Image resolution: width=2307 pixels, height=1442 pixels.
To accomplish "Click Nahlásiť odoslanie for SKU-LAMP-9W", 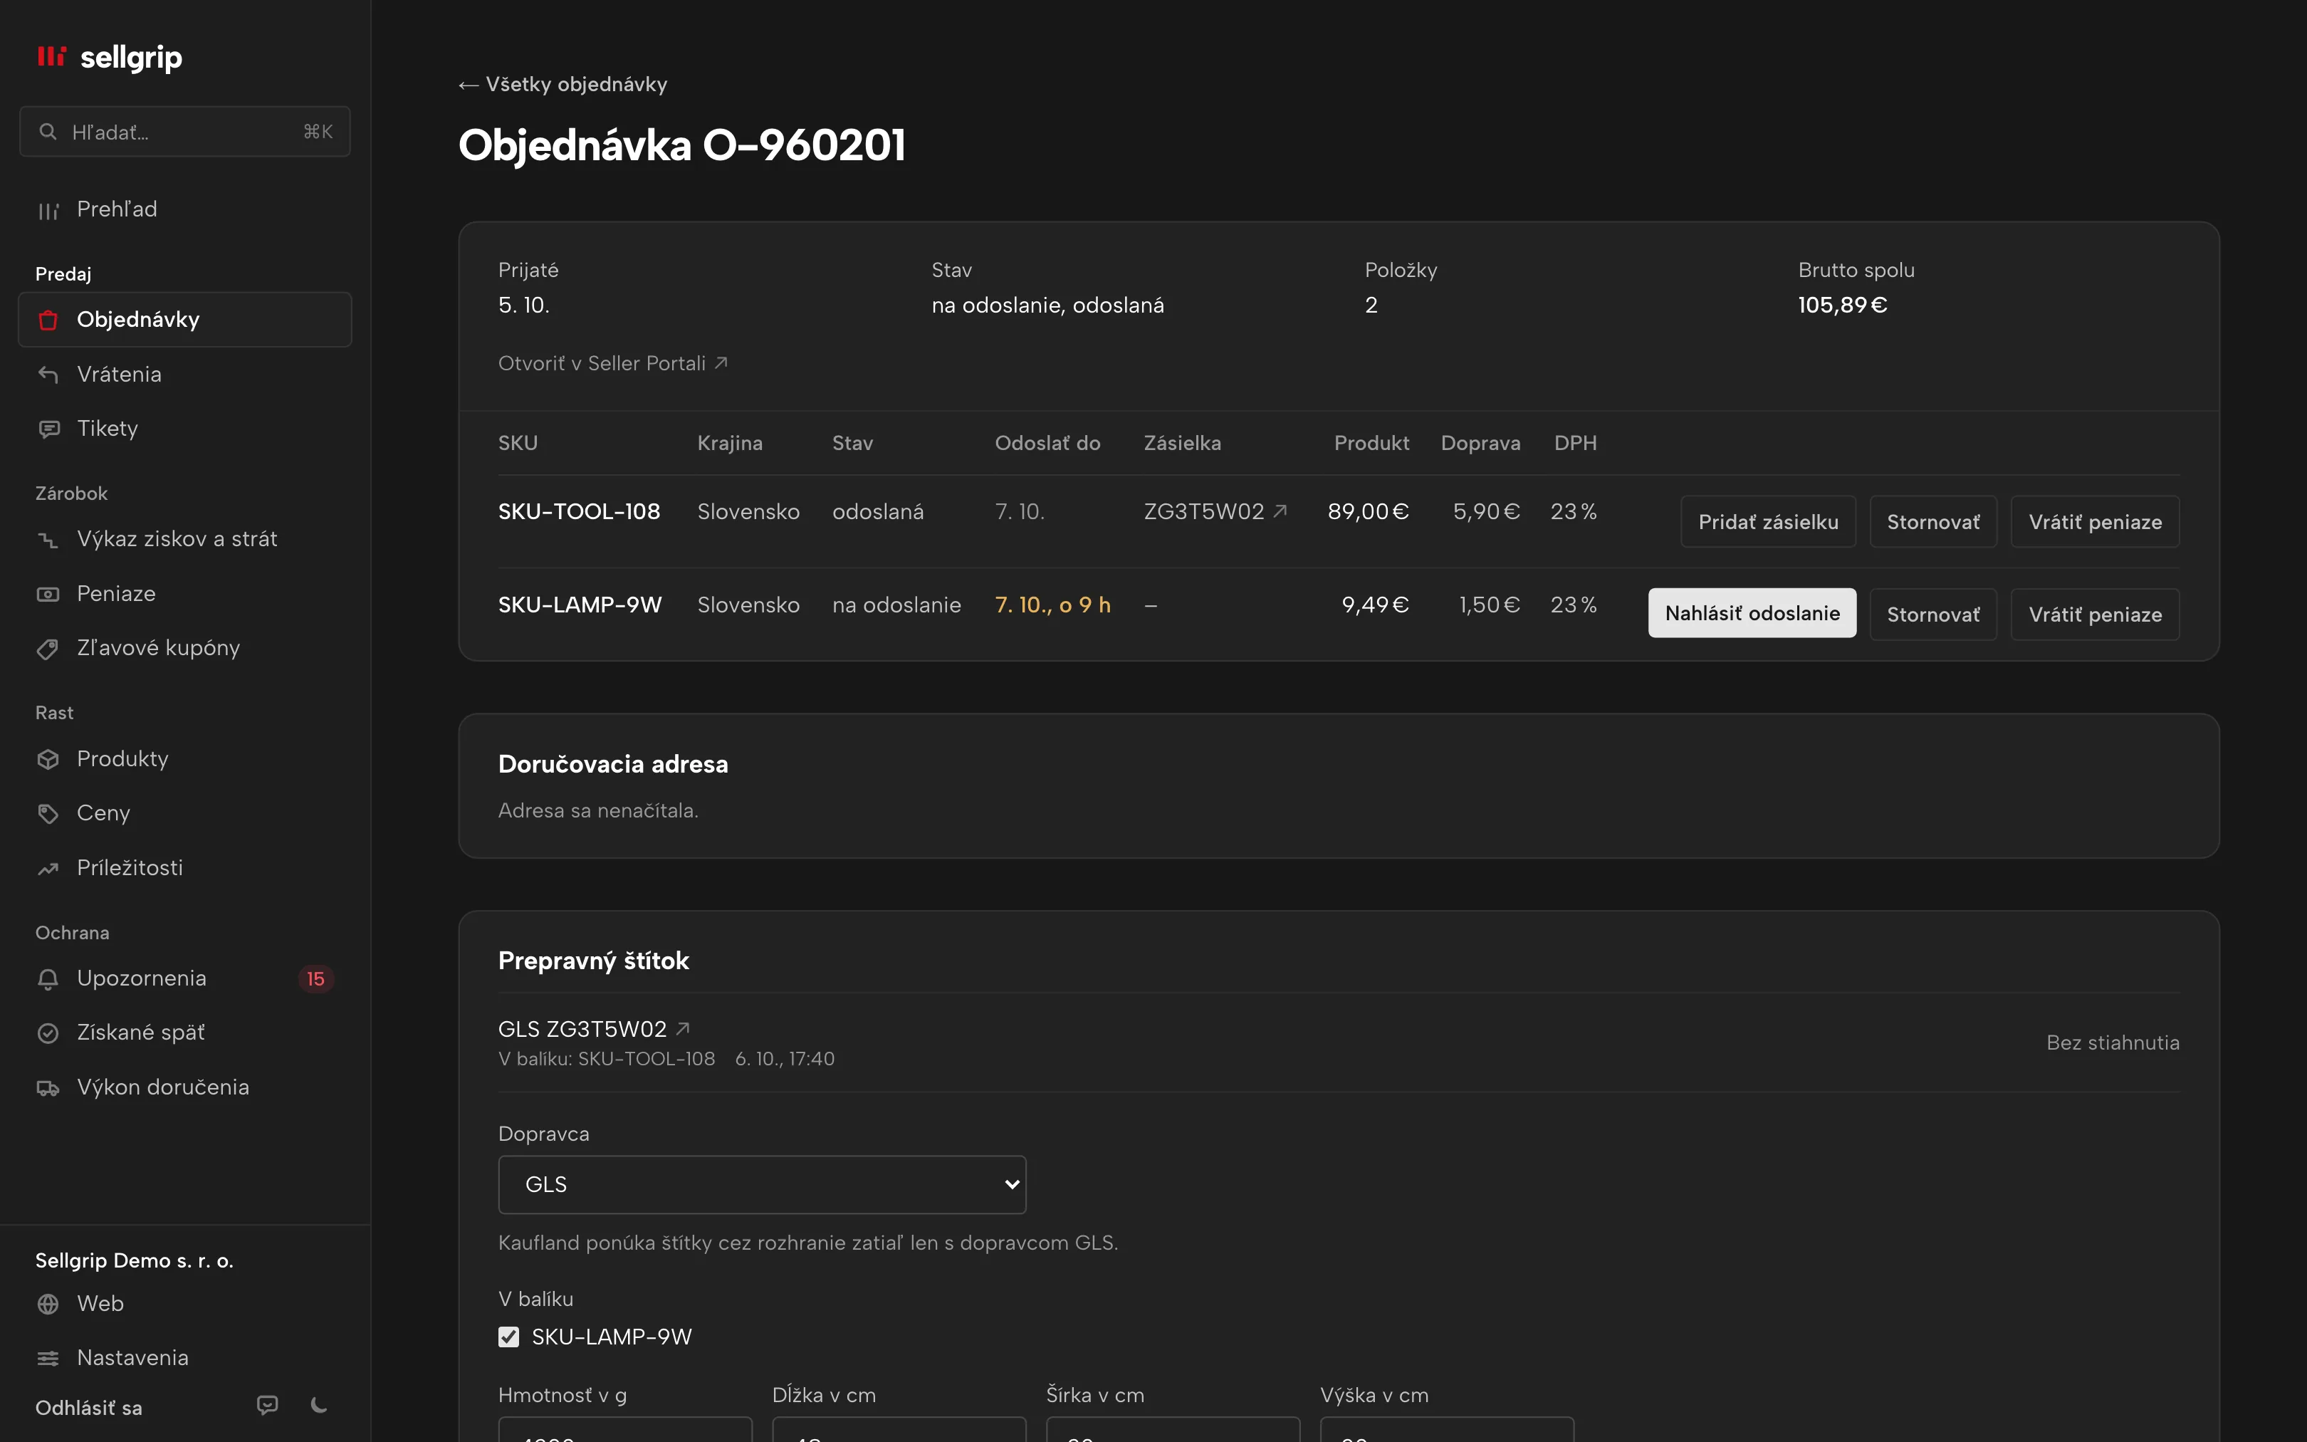I will (x=1752, y=613).
